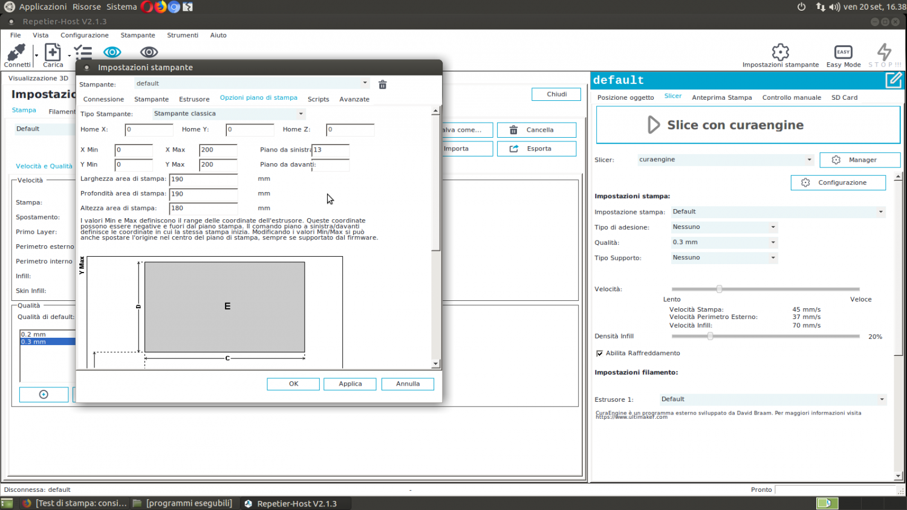The height and width of the screenshot is (510, 907).
Task: Switch to Connessione tab
Action: point(103,99)
